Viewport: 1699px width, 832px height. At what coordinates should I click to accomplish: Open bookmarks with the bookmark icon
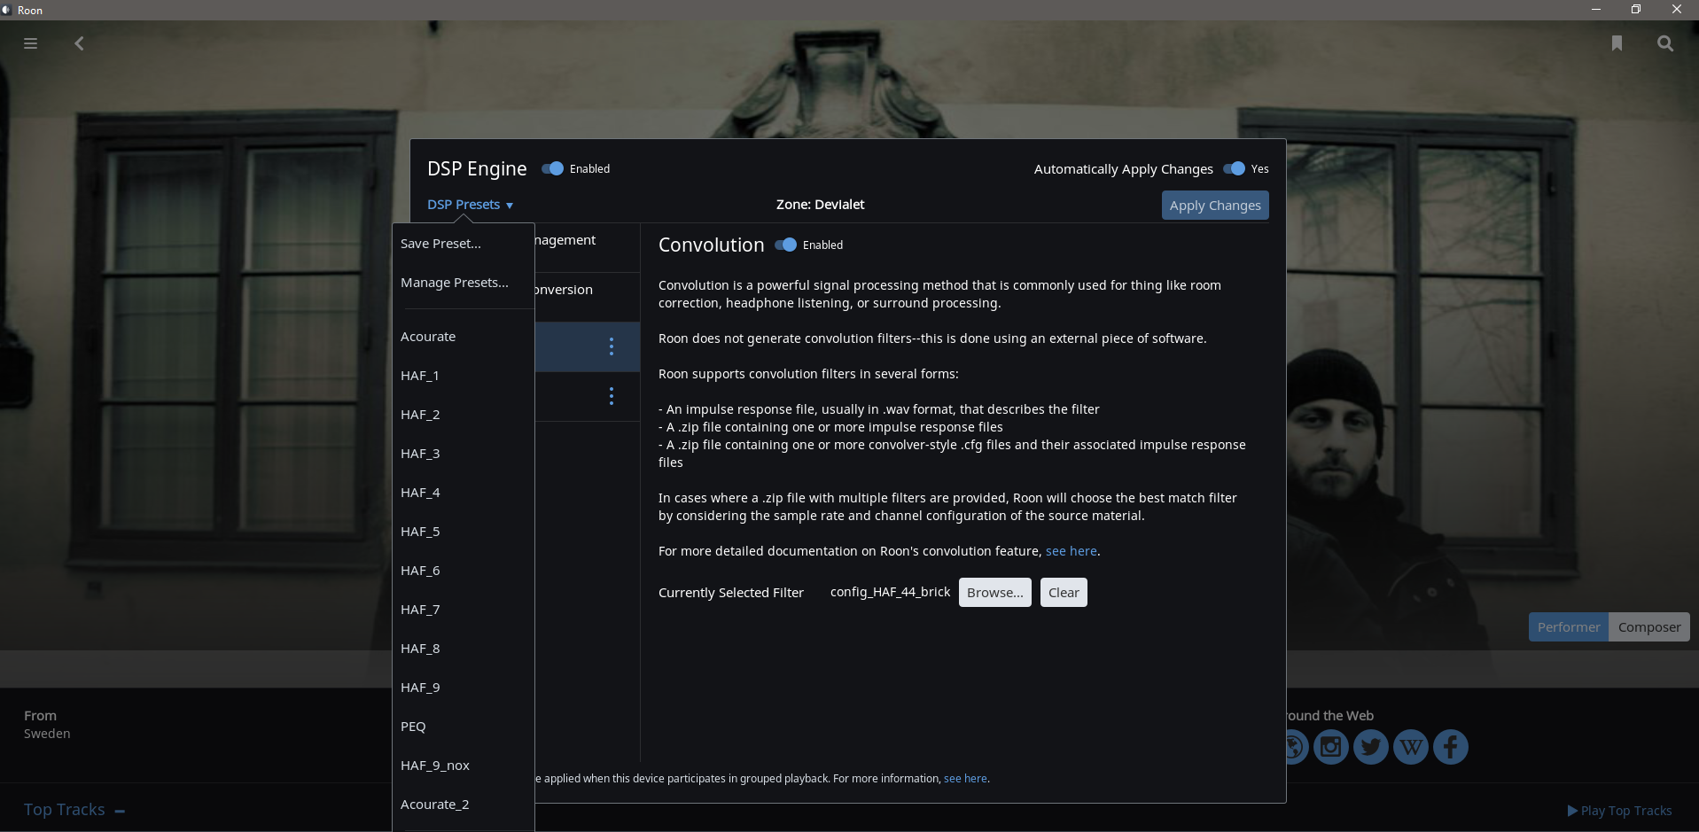[x=1617, y=43]
